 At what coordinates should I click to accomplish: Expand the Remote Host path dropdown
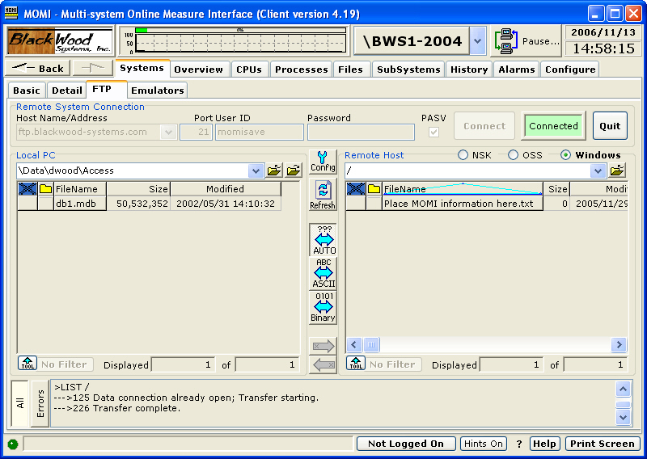coord(598,171)
